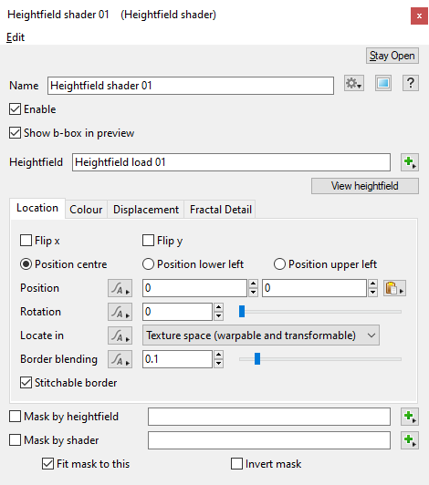429x485 pixels.
Task: Switch to the Displacement tab
Action: tap(146, 210)
